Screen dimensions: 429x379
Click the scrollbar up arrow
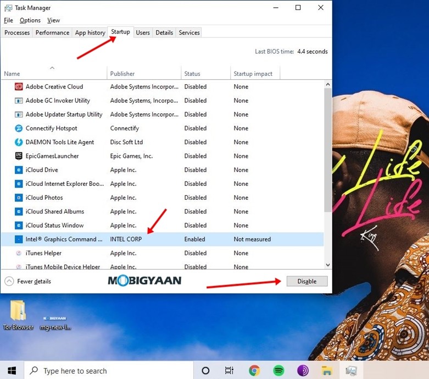point(328,84)
